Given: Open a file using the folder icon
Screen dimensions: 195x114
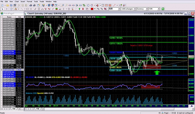Looking at the screenshot, I should [7, 5].
